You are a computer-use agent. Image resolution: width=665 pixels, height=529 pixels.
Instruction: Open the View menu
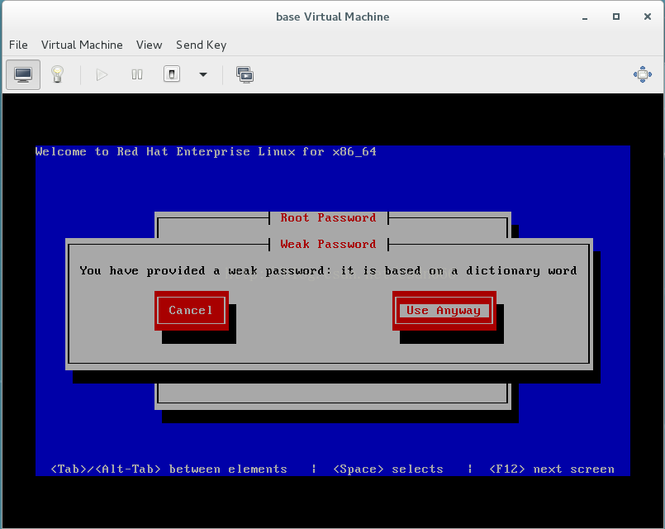[149, 45]
